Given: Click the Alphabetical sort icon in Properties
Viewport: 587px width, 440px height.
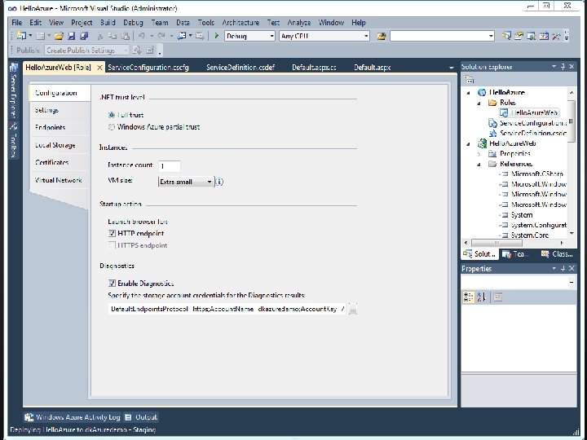Looking at the screenshot, I should tap(482, 297).
